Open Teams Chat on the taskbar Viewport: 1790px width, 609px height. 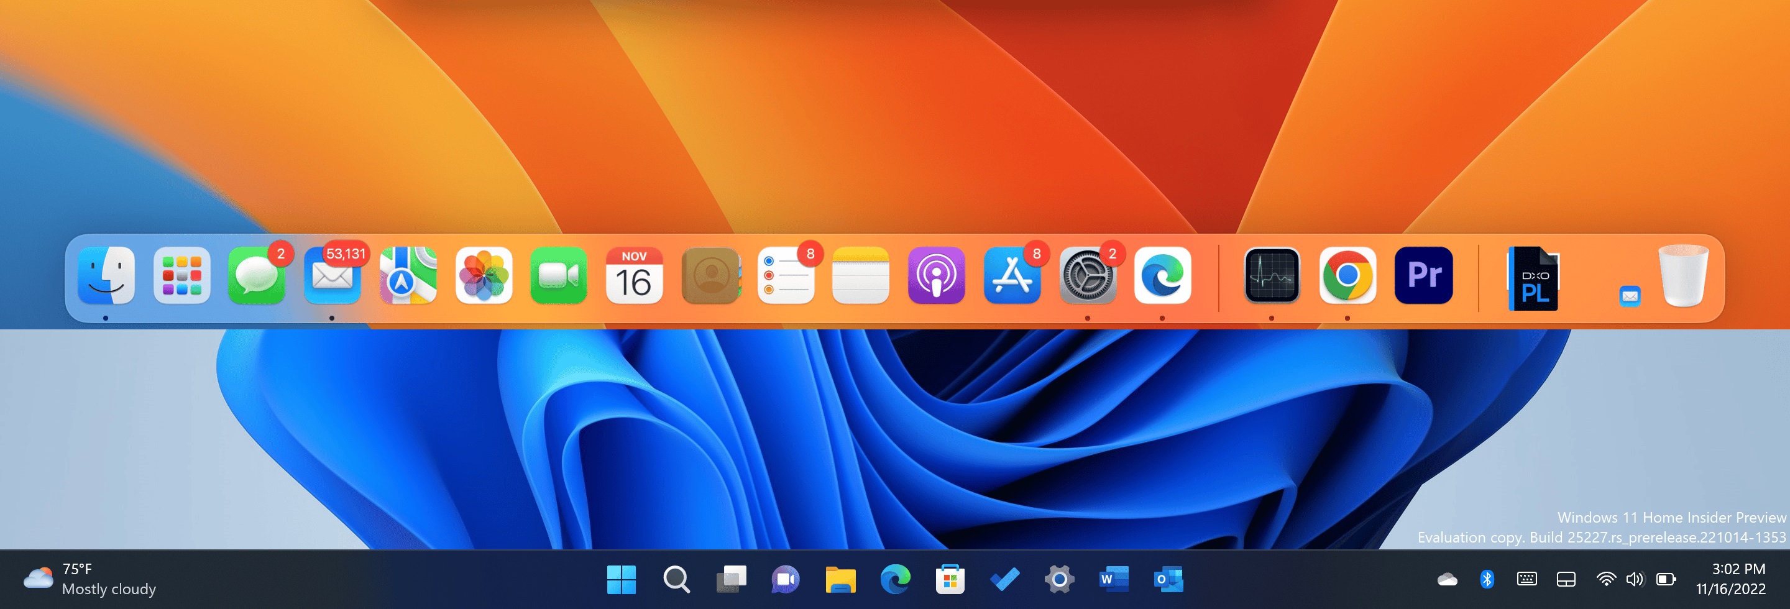click(x=786, y=580)
